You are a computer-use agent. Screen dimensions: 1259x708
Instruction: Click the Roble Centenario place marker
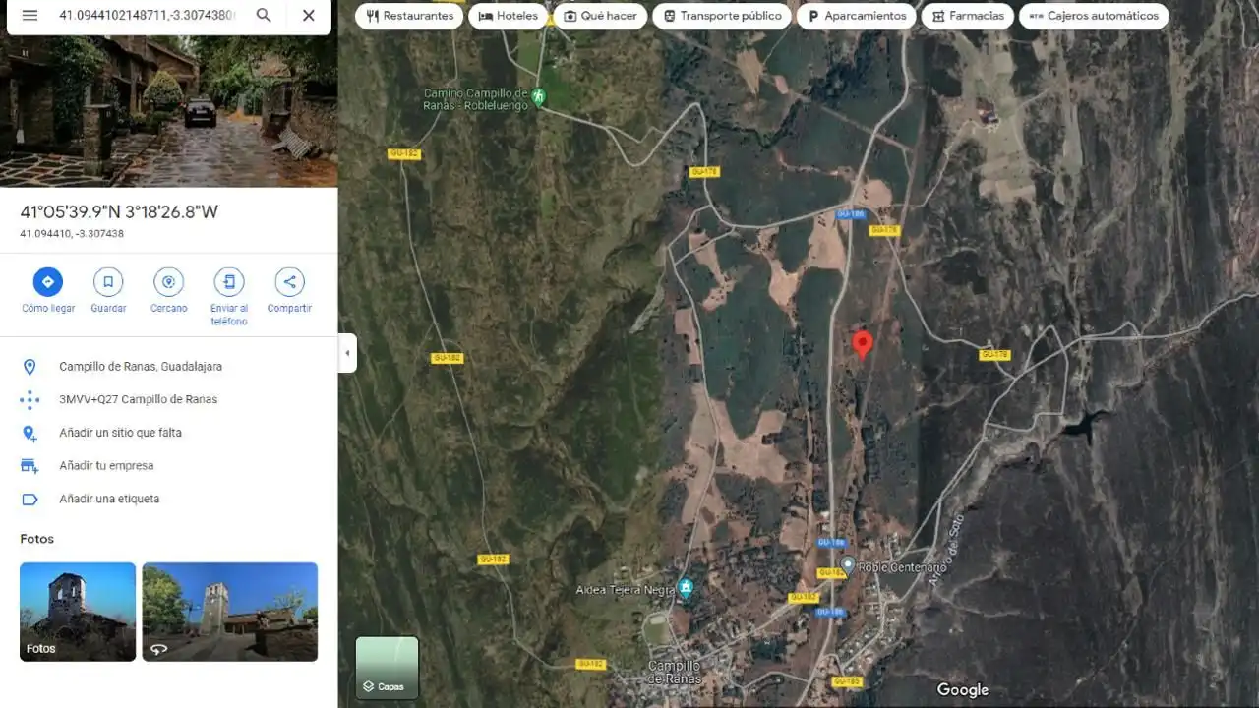click(x=848, y=566)
